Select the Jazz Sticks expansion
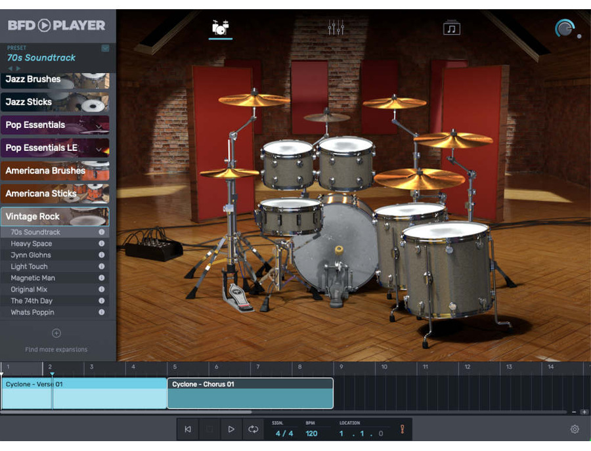Screen dimensions: 591x451 55,102
